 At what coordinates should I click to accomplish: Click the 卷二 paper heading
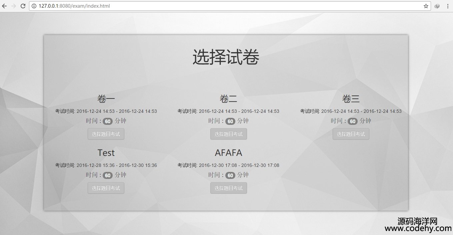point(228,99)
